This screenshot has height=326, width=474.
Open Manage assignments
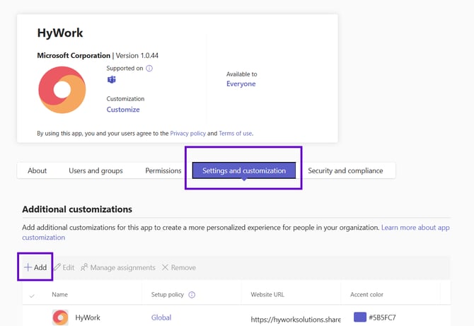click(x=117, y=267)
